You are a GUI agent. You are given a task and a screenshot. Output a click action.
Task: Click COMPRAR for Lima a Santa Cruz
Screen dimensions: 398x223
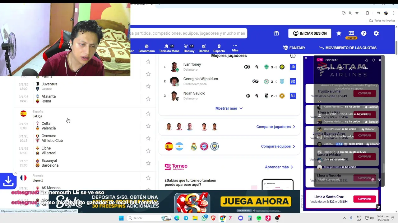[364, 199]
